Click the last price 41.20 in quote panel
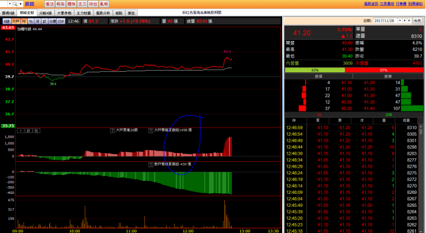 tap(302, 33)
